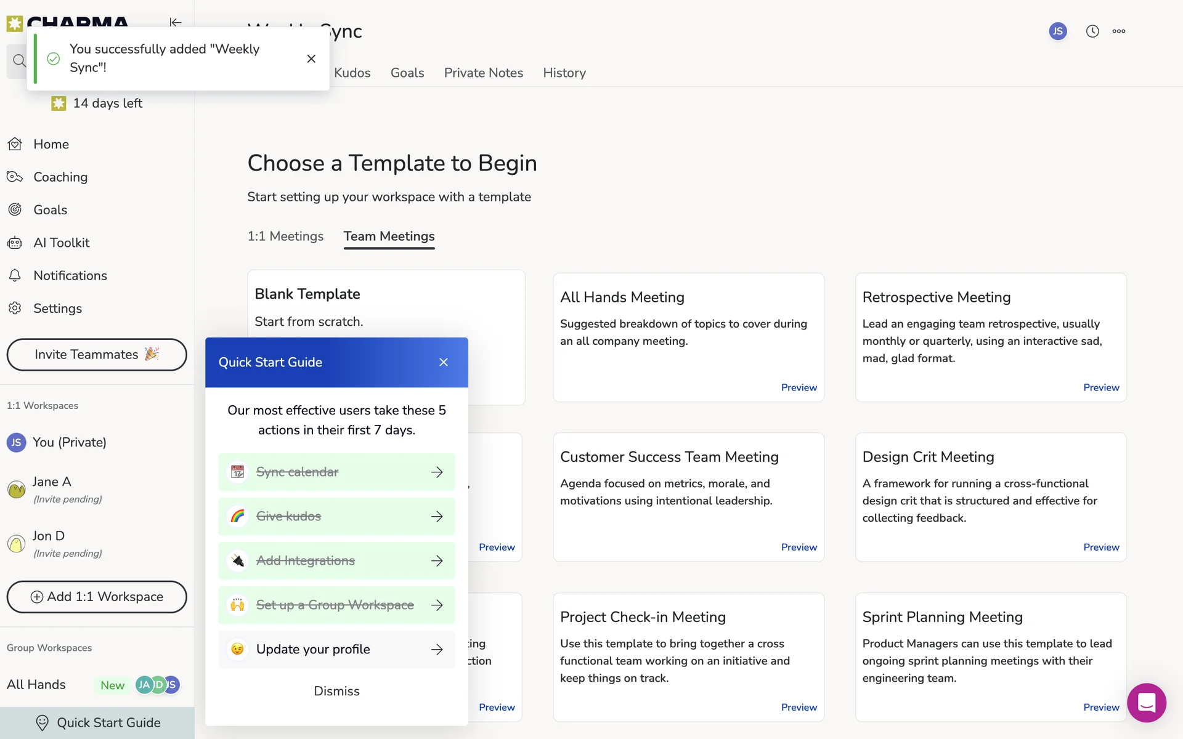Switch to the 1:1 Meetings tab

click(285, 236)
